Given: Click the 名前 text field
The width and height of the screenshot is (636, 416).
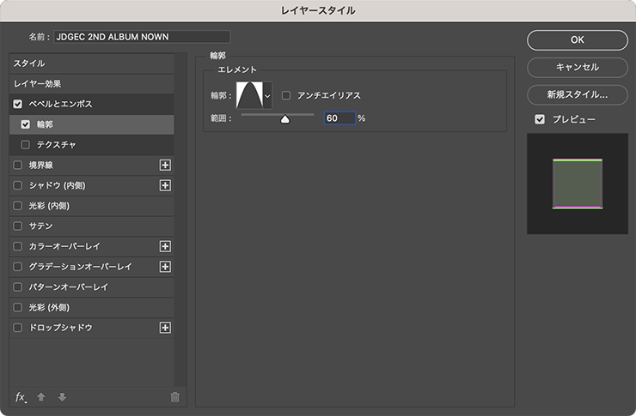Looking at the screenshot, I should point(142,37).
